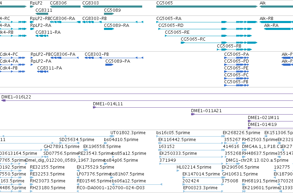The image size is (293, 193).
Task: Click the RH23073.5prime EST
Action: [32, 185]
